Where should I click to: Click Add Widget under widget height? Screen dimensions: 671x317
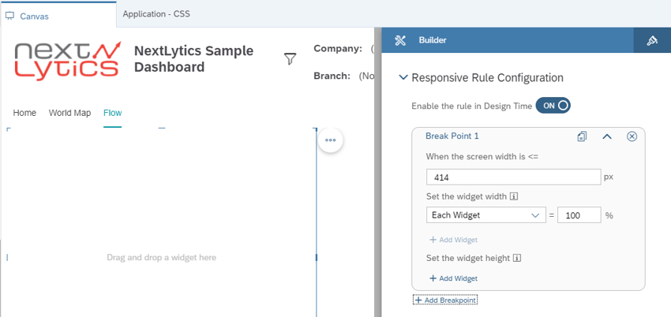click(x=453, y=278)
